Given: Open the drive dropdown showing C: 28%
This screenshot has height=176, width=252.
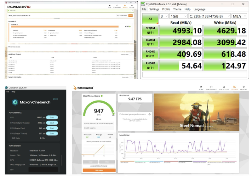Looking at the screenshot, I should pyautogui.click(x=209, y=16).
